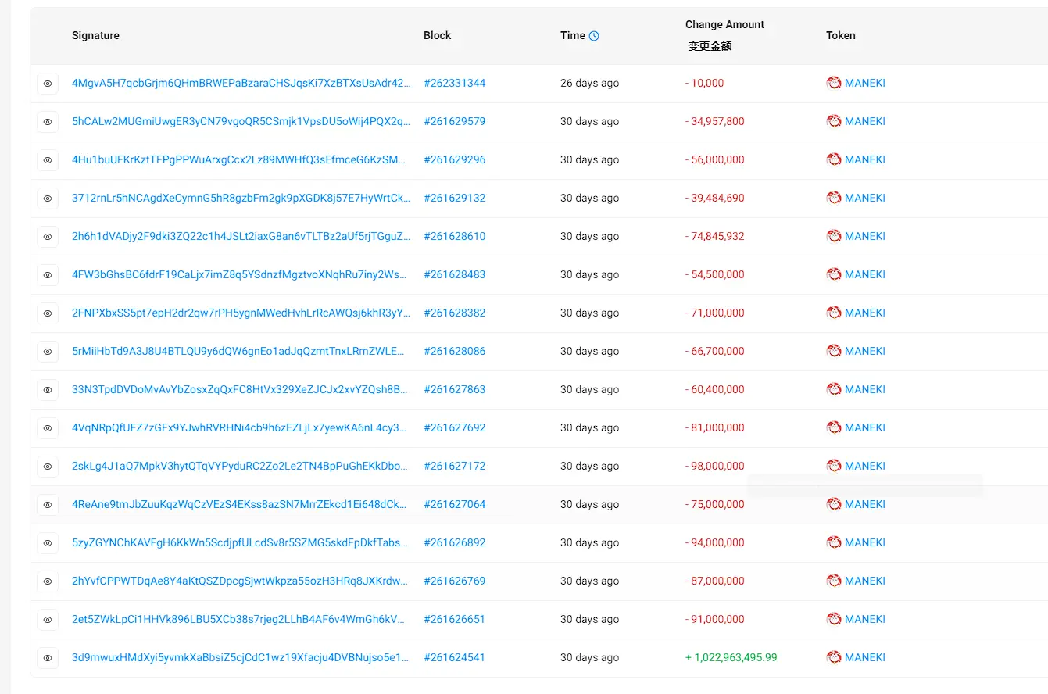Click the green amount +1,022,963,495.99
This screenshot has height=694, width=1048.
point(731,657)
